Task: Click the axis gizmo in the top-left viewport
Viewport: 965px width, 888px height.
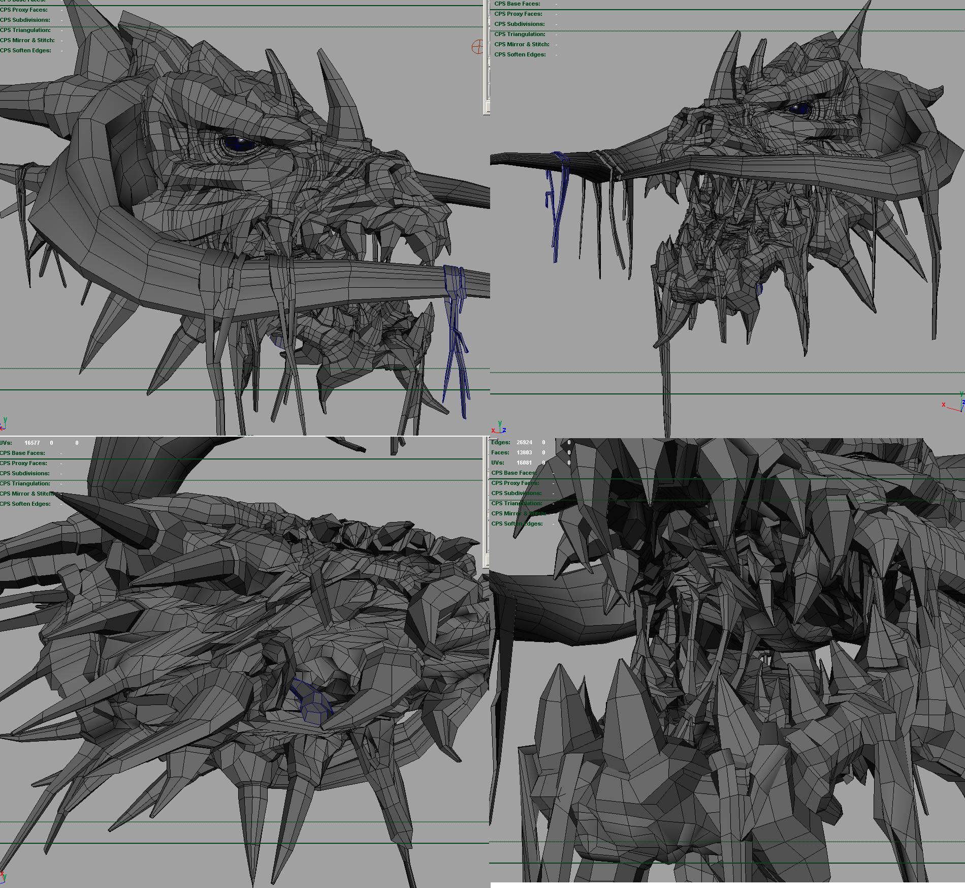Action: (x=4, y=423)
